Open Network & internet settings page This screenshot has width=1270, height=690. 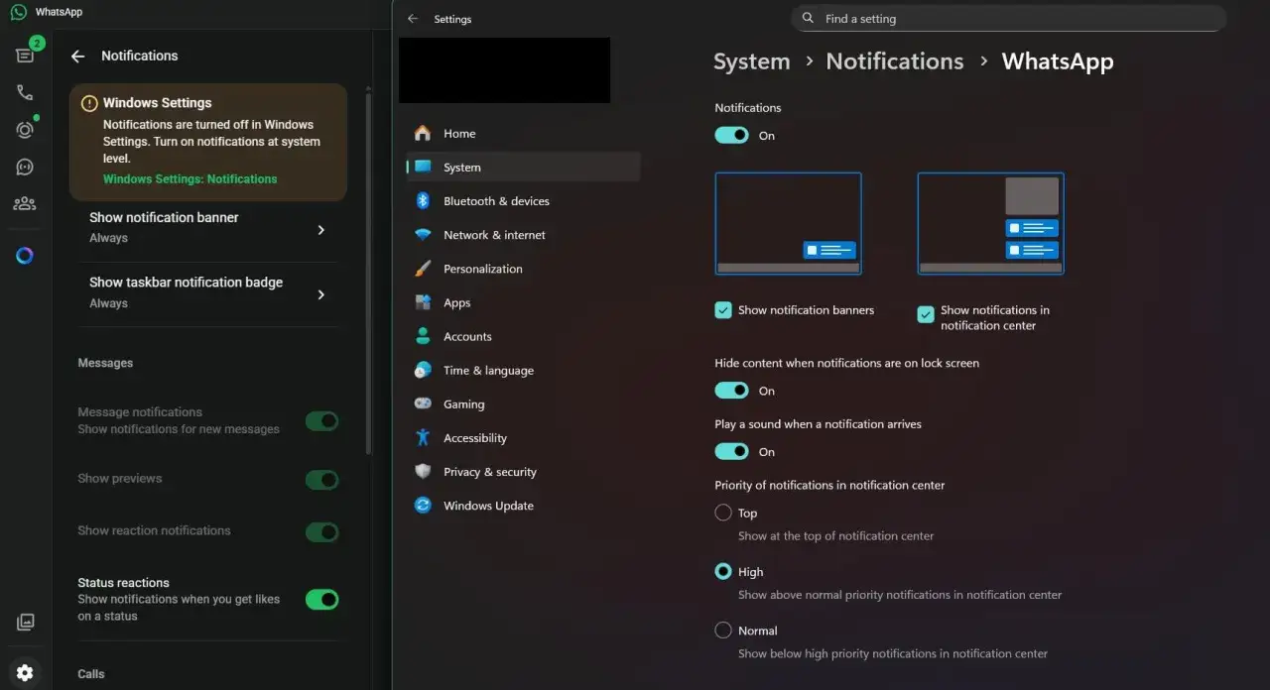point(523,235)
